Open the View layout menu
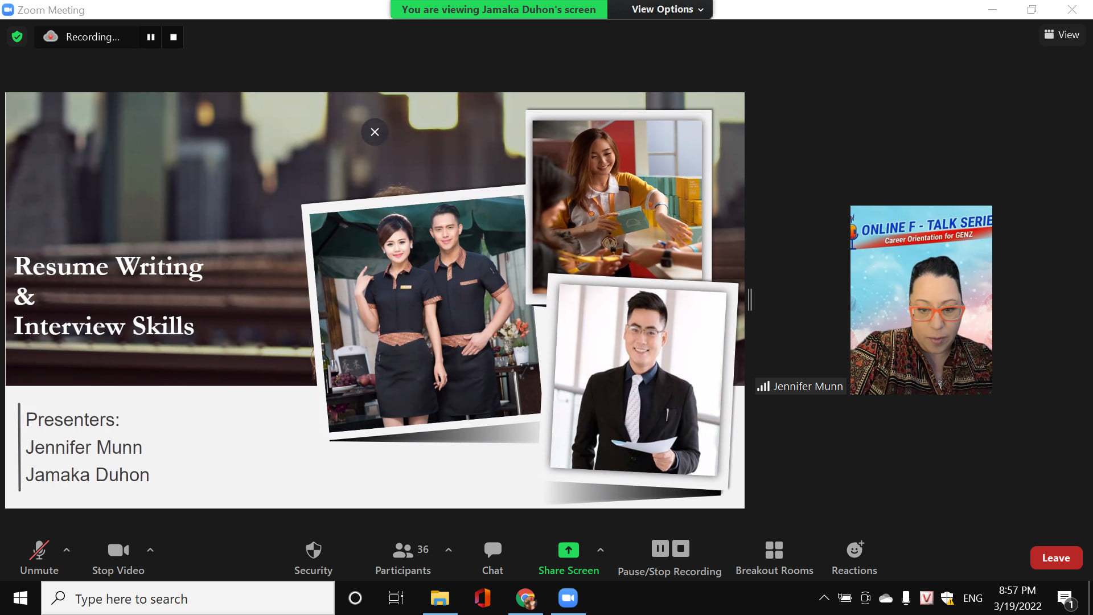This screenshot has width=1093, height=615. click(x=1062, y=35)
